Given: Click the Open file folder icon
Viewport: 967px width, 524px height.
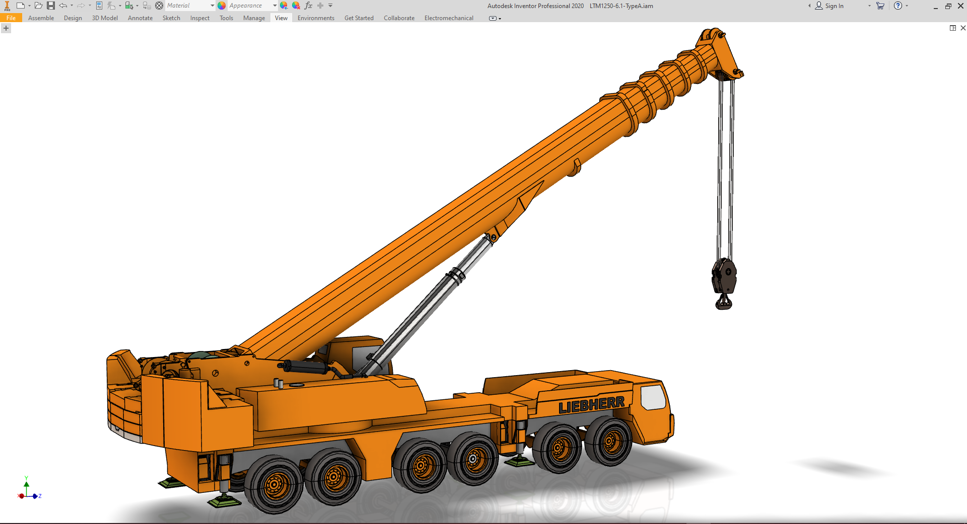Looking at the screenshot, I should (x=38, y=6).
